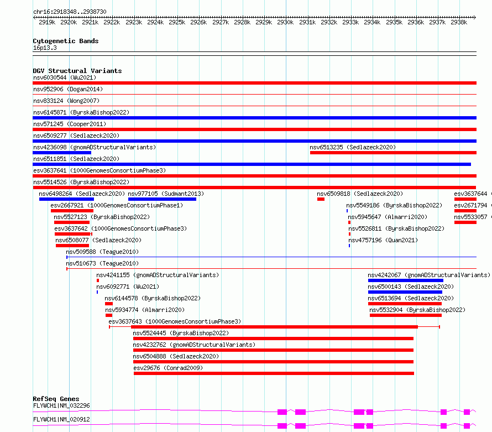
Task: Click the RefSeq Genes track title
Action: pos(56,399)
